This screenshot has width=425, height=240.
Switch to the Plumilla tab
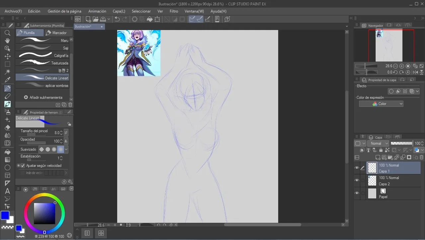click(x=30, y=33)
